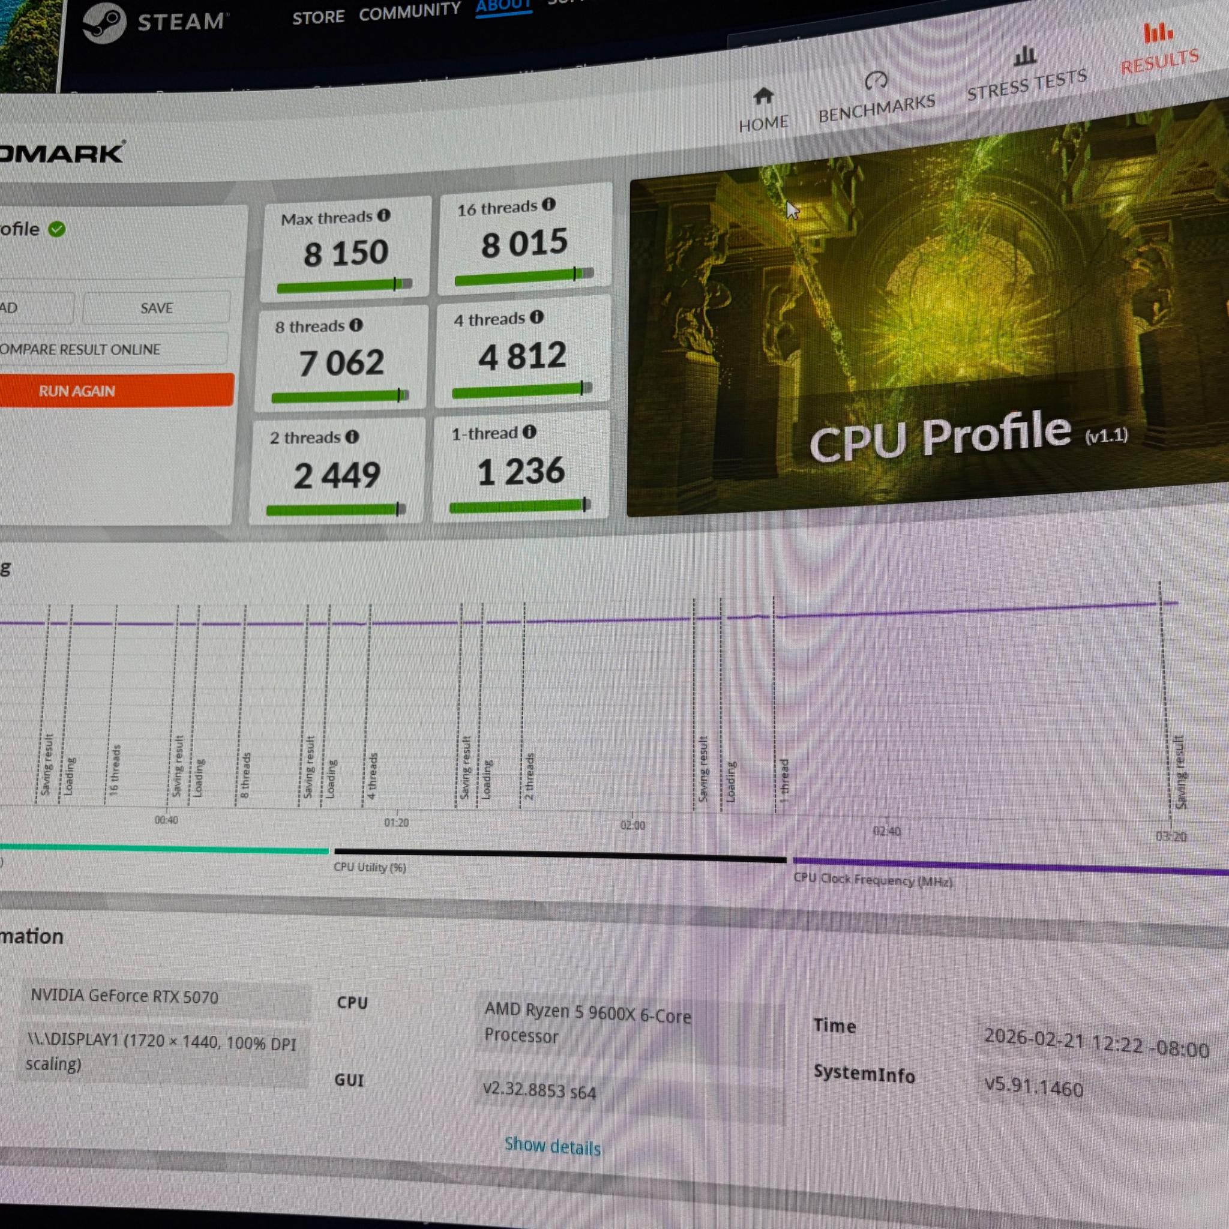Click the time value 2026-02-21 12:22 -08:00
This screenshot has width=1229, height=1229.
coord(1101,1043)
